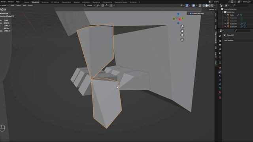Screen dimensions: 253x142
Task: Click the outliner search field
Action: point(240,6)
